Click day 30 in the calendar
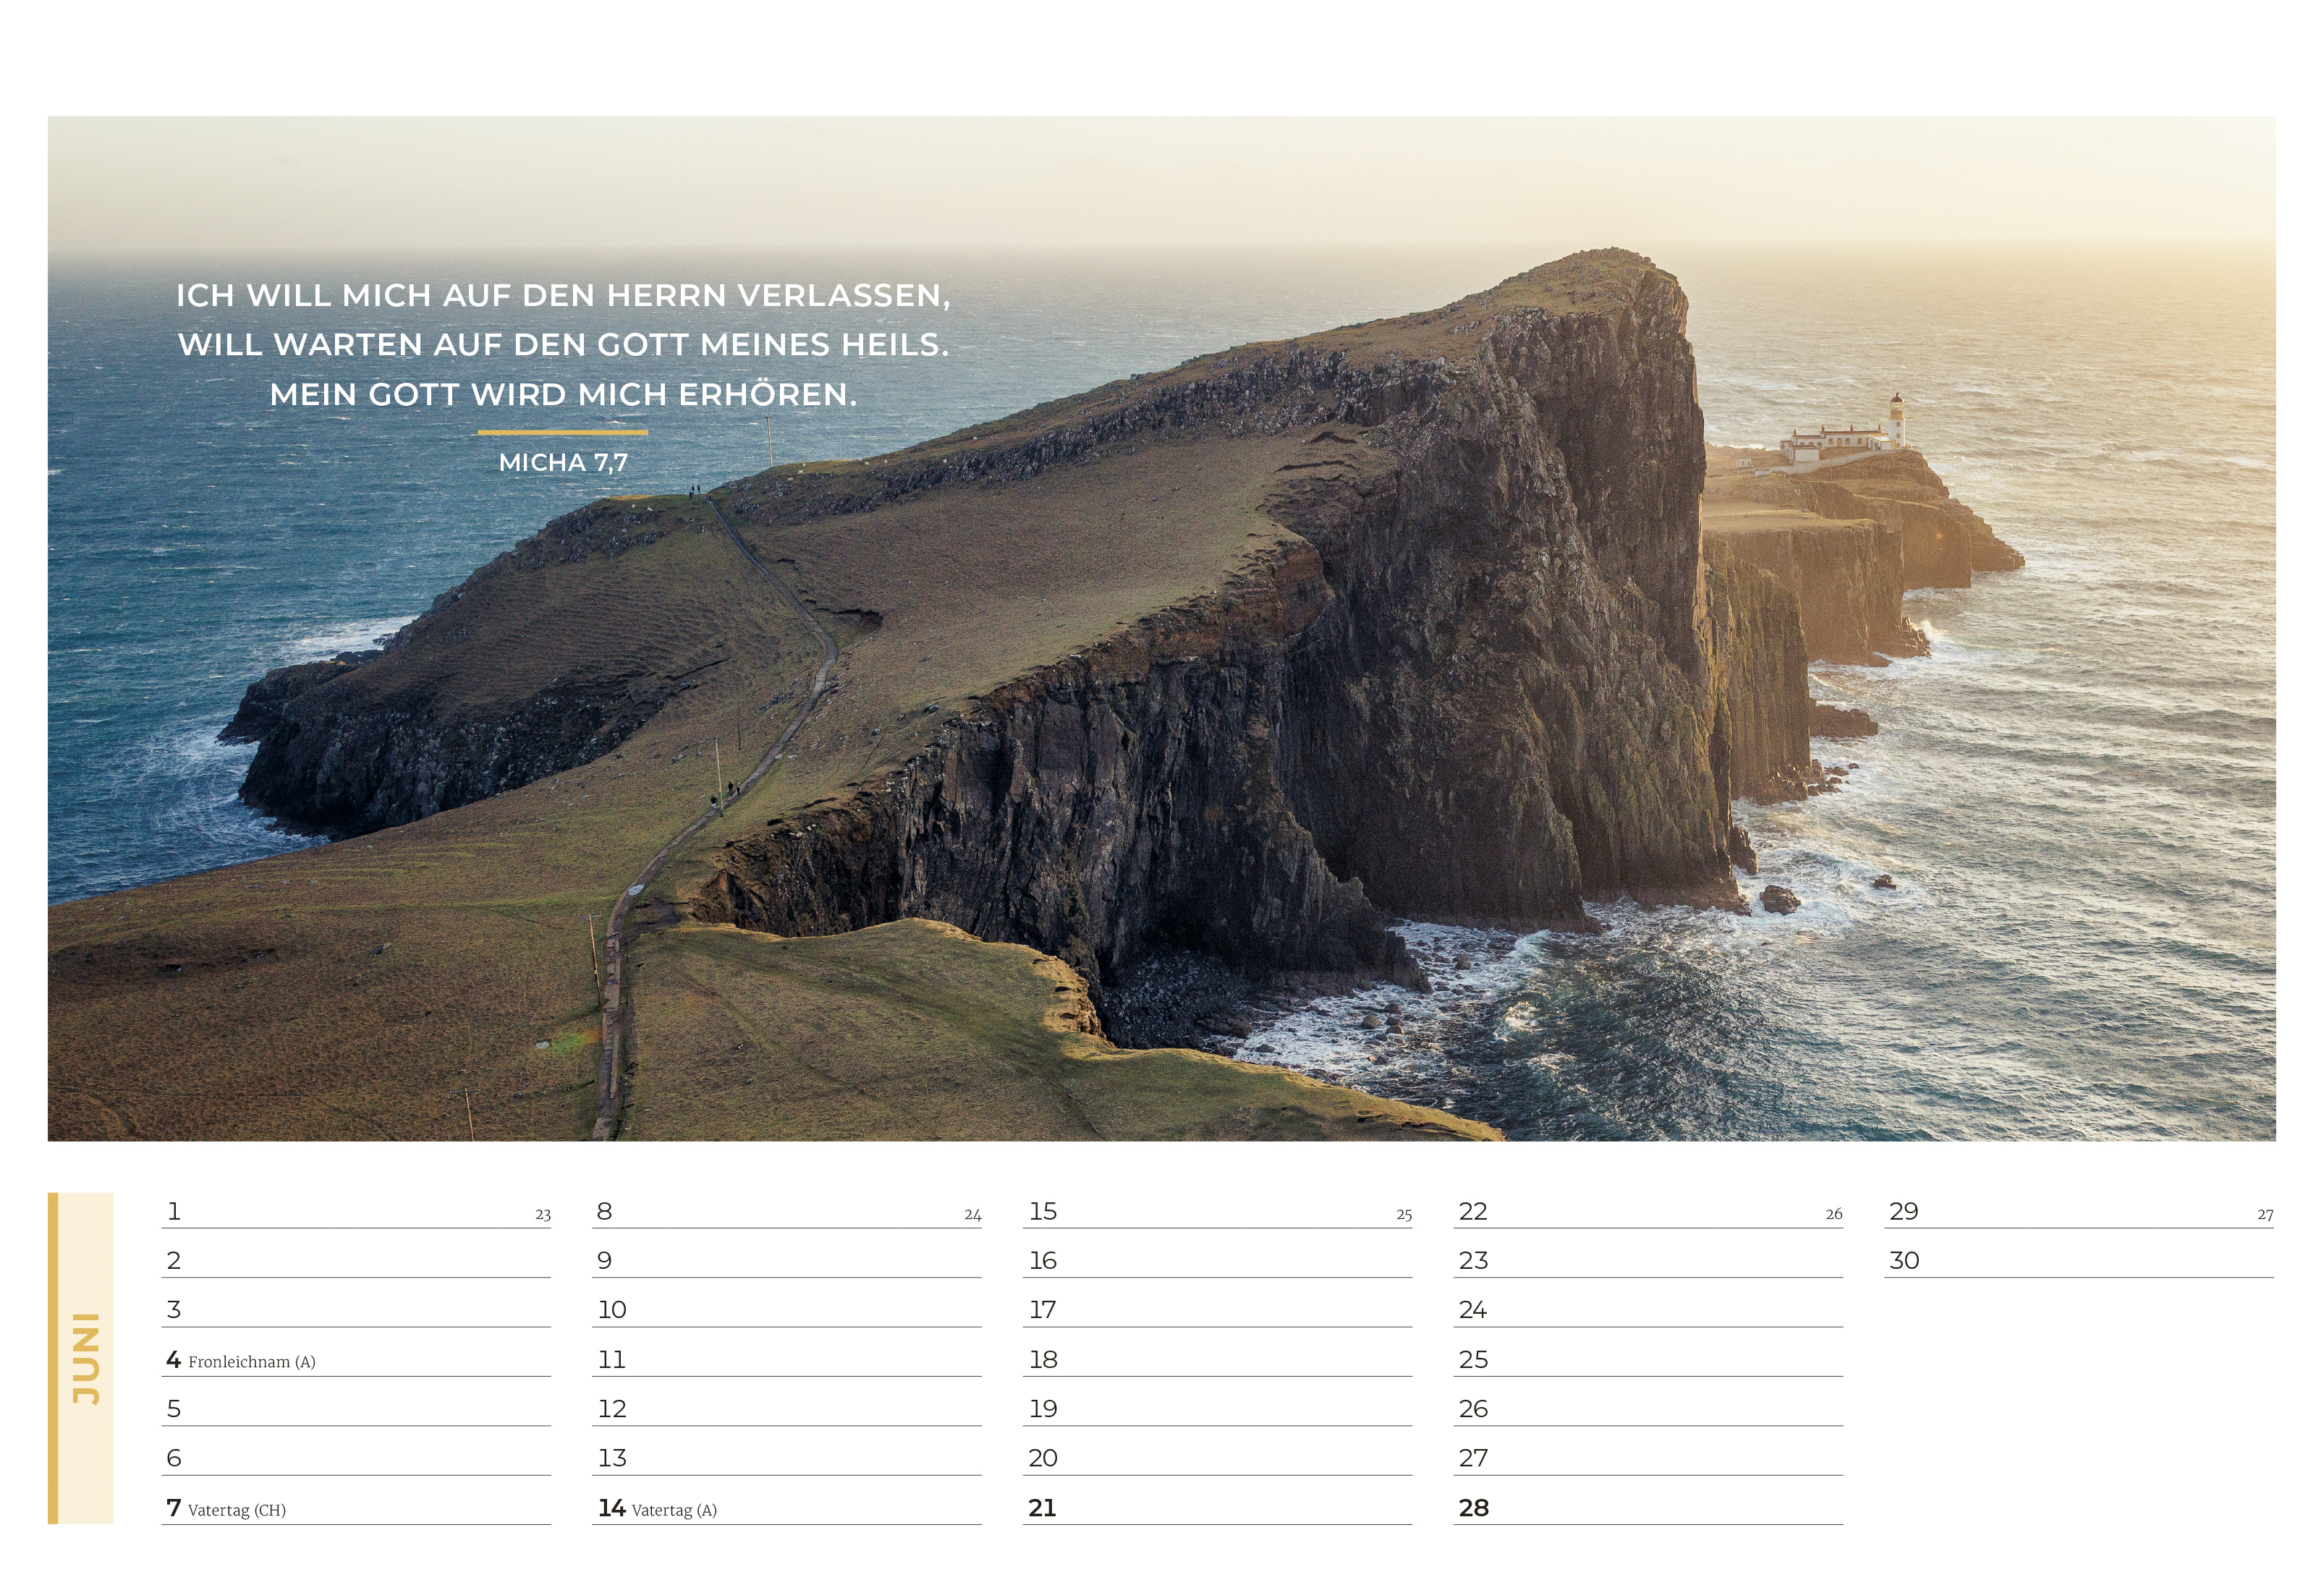Viewport: 2324px width, 1572px height. click(1904, 1260)
